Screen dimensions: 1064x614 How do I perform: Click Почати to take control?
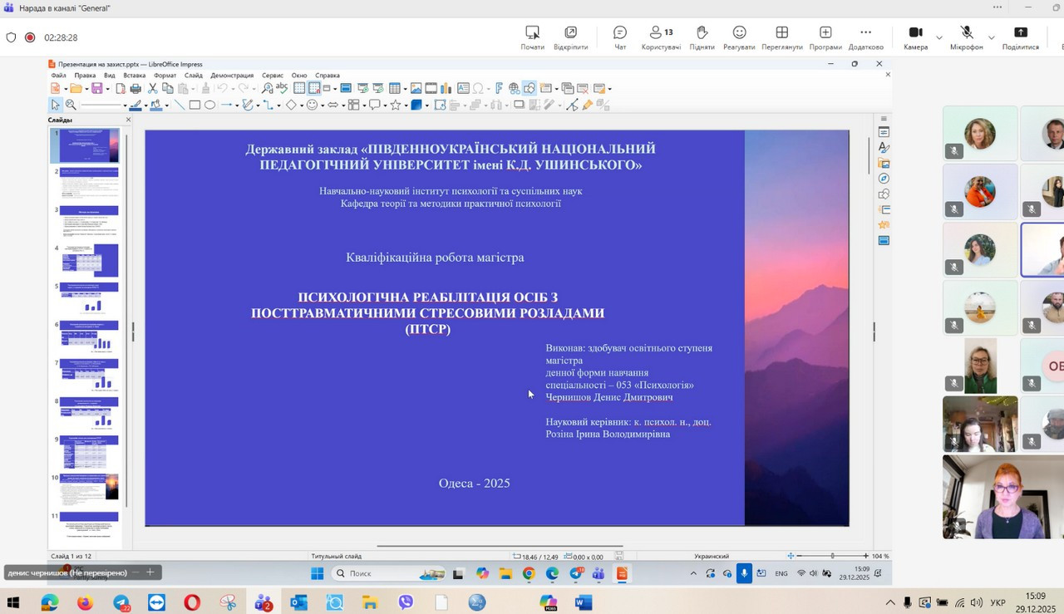[532, 37]
